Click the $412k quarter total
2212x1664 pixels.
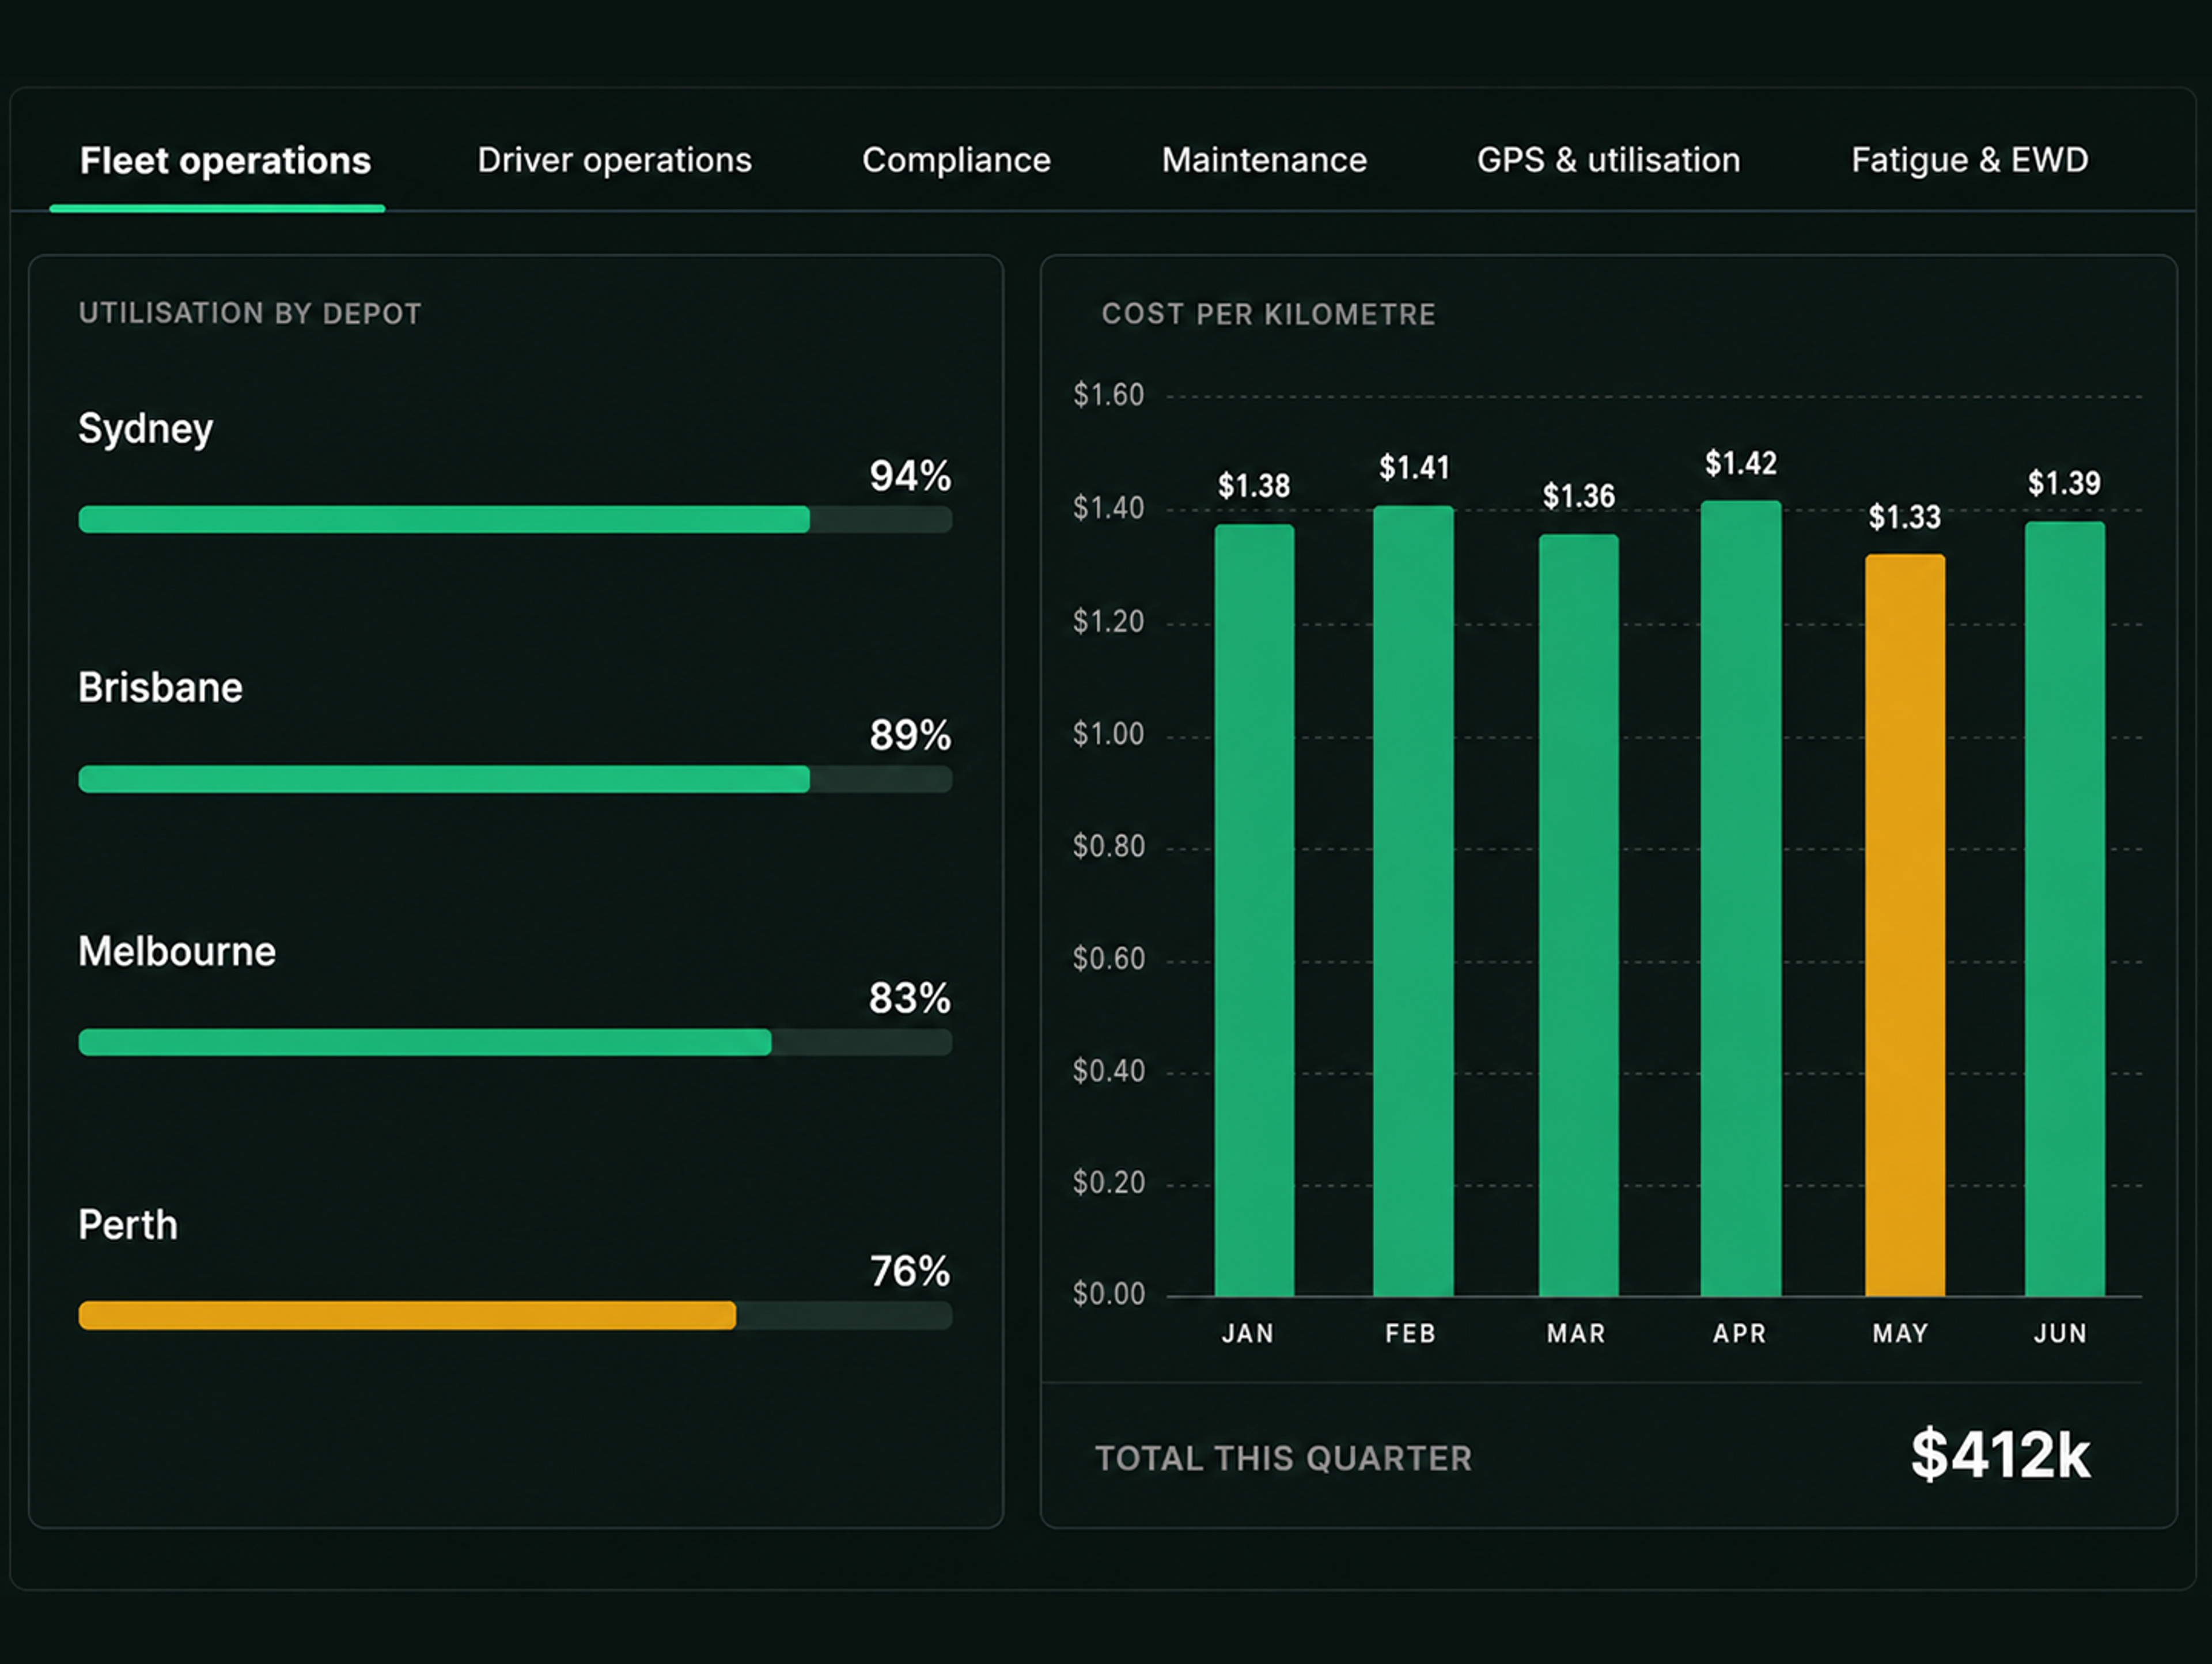point(2000,1454)
